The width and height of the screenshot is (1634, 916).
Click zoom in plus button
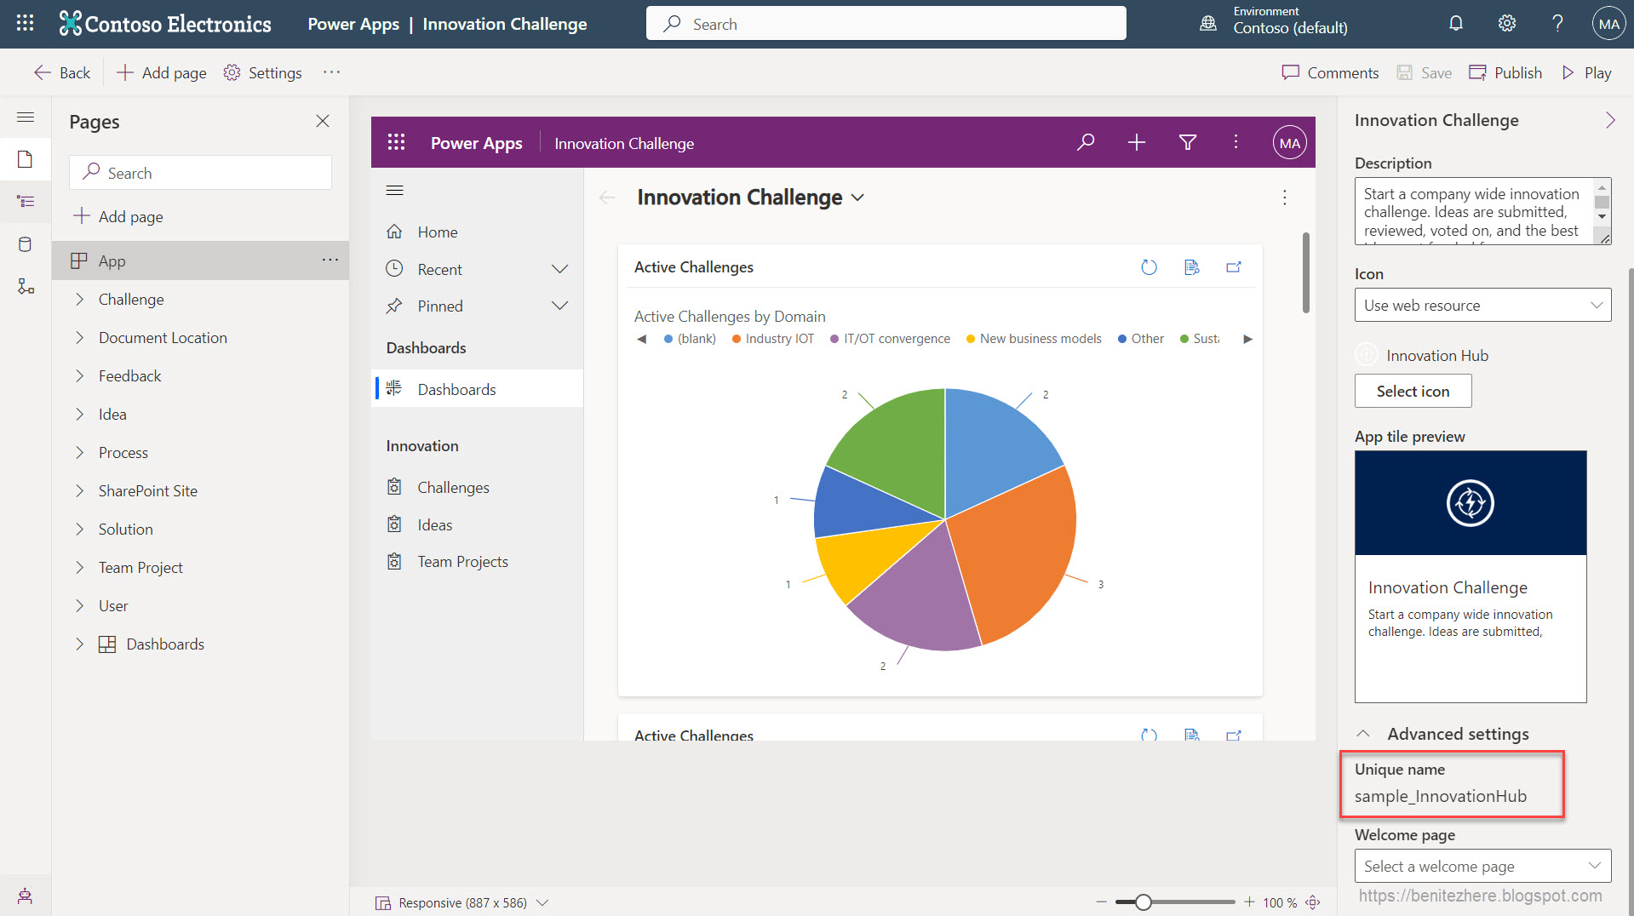(1248, 902)
